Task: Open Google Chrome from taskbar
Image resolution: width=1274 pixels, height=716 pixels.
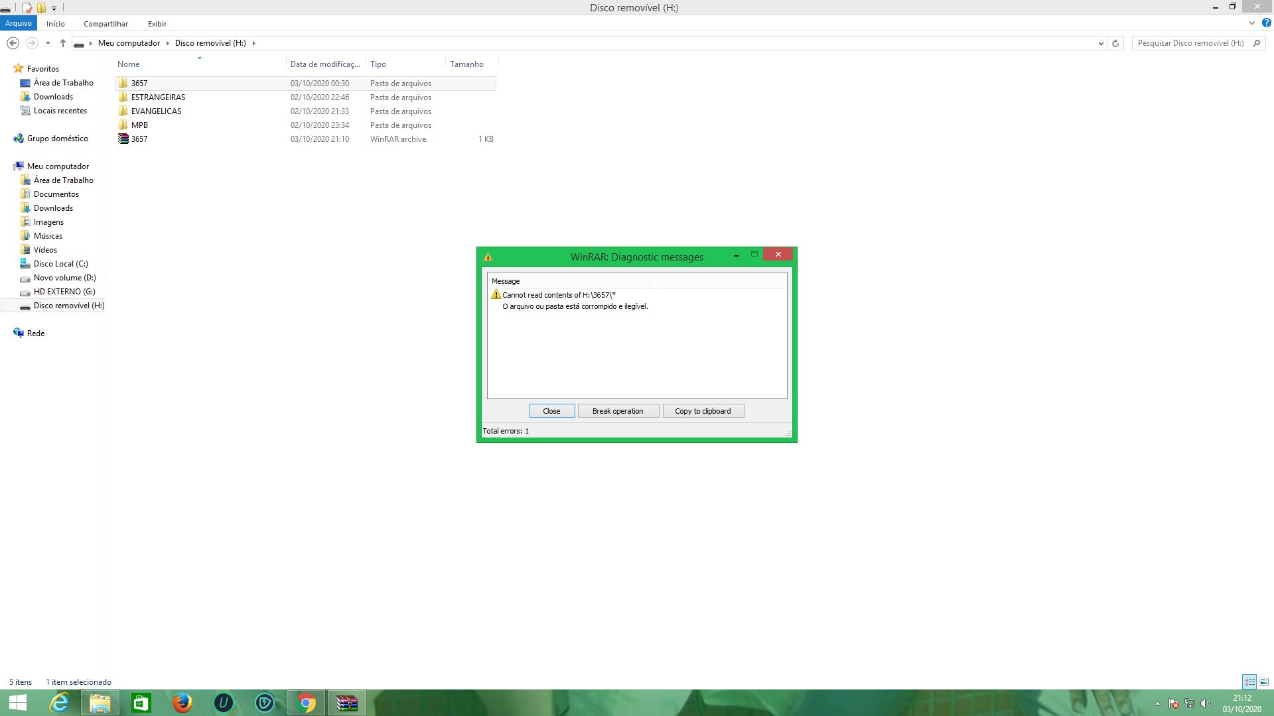Action: click(x=306, y=703)
